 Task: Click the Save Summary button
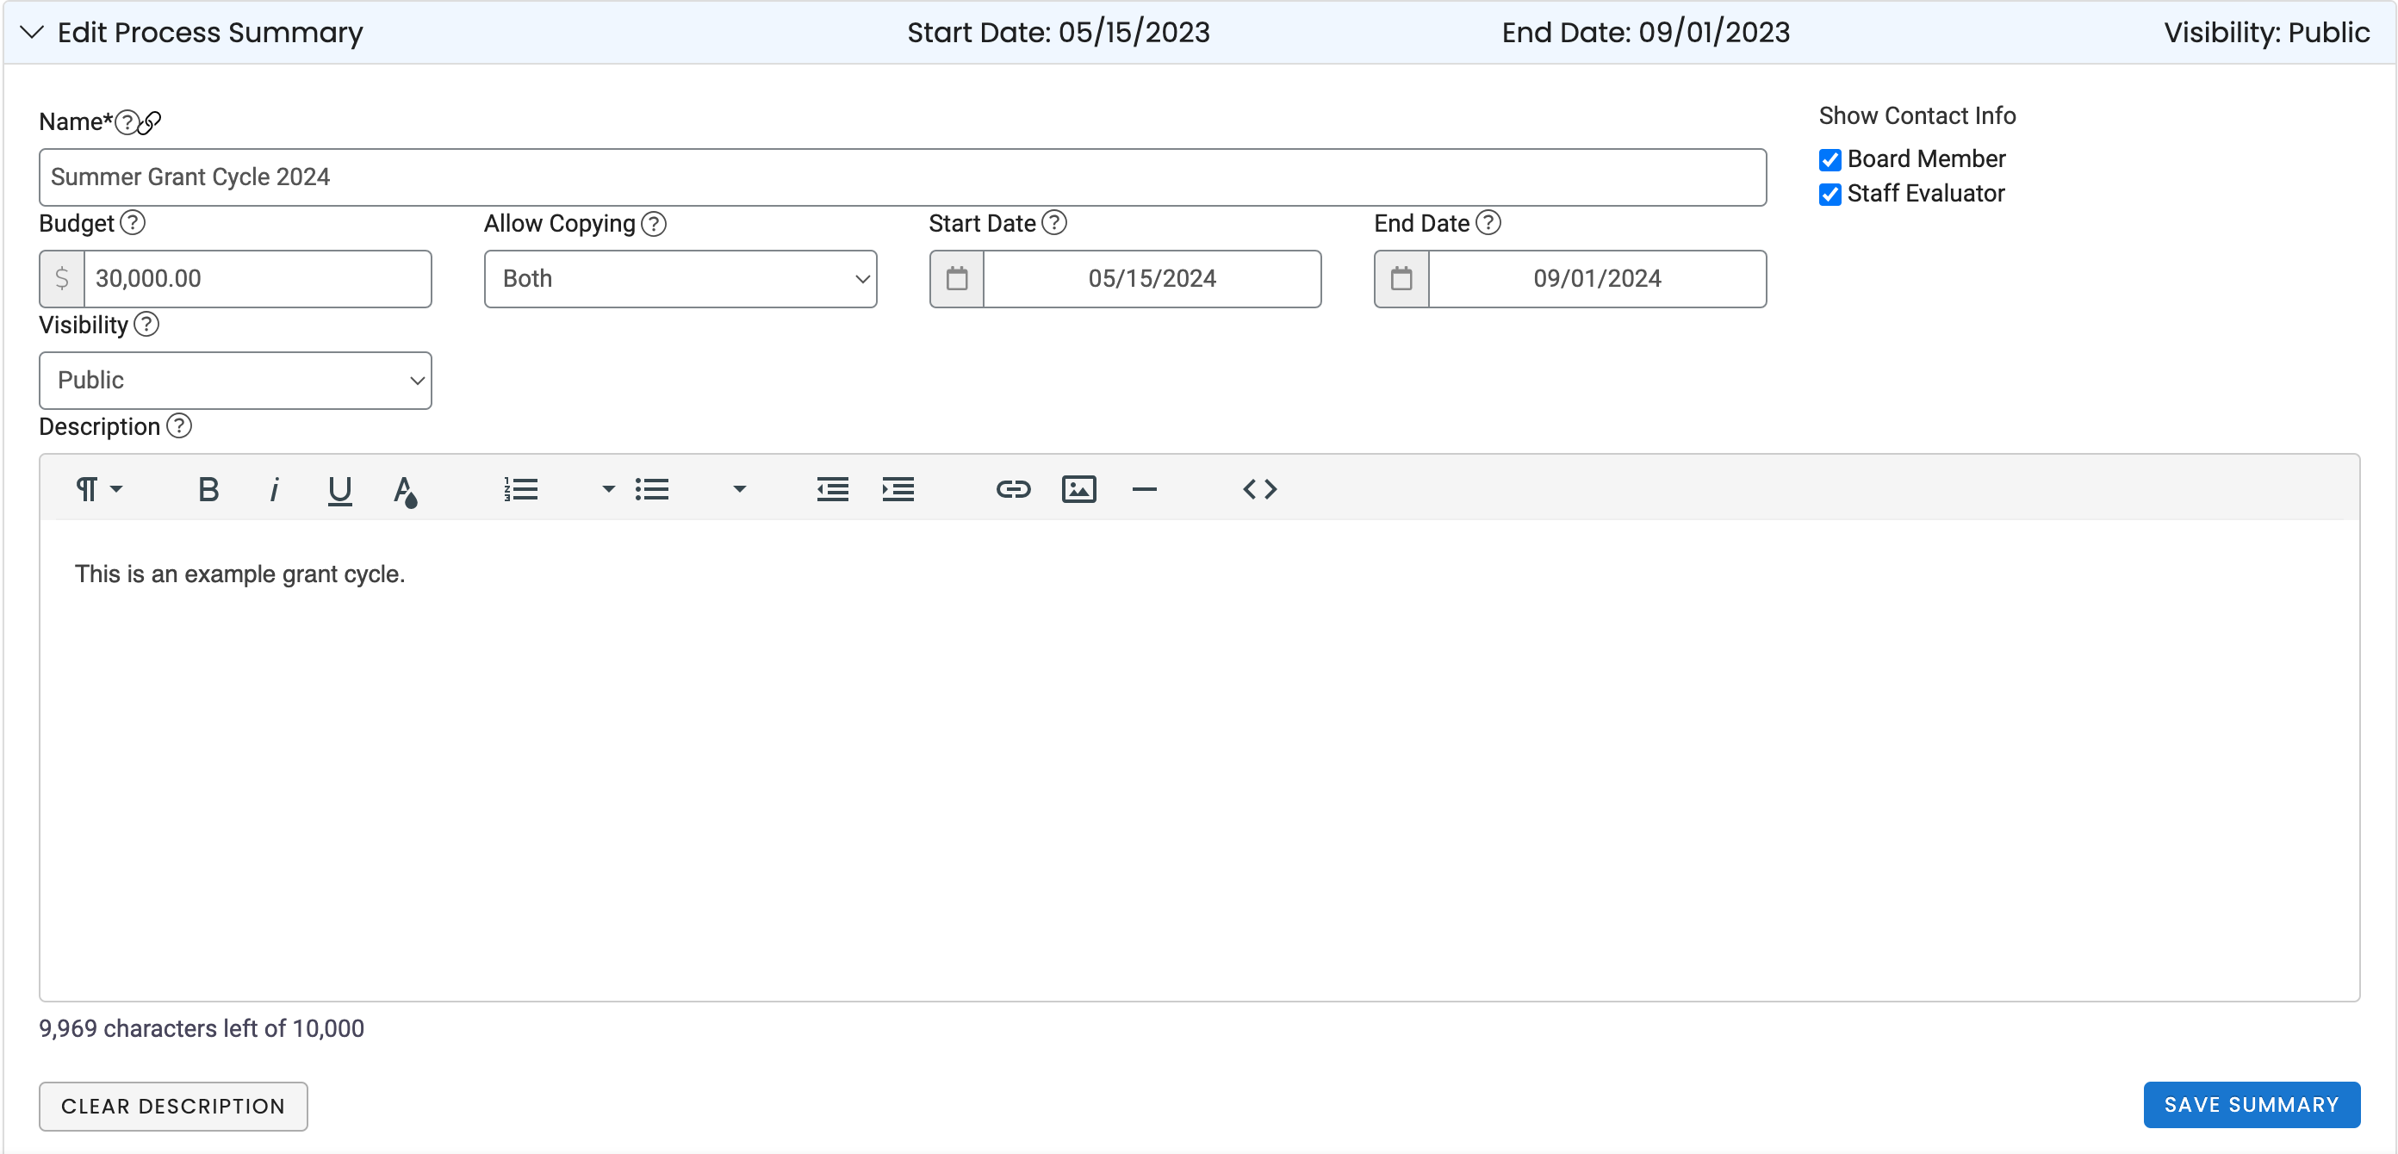coord(2252,1105)
